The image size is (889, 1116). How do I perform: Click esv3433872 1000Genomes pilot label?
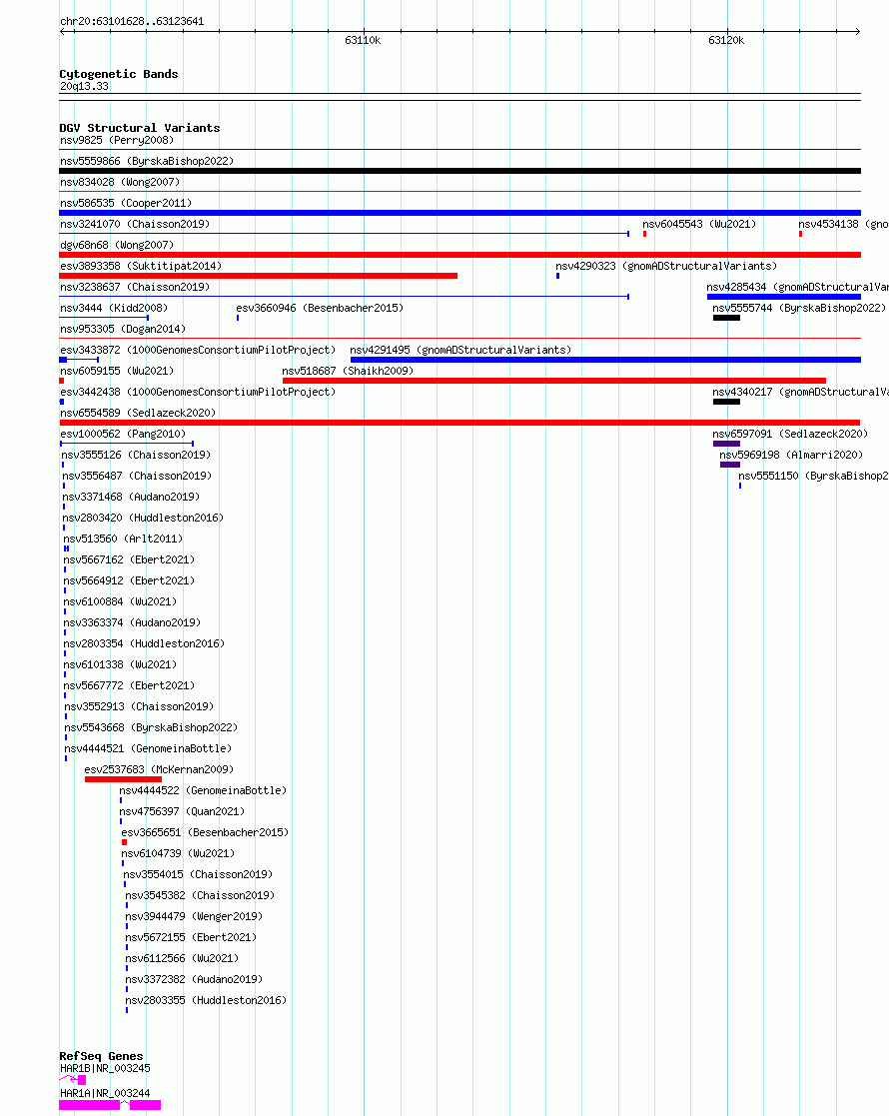(198, 350)
